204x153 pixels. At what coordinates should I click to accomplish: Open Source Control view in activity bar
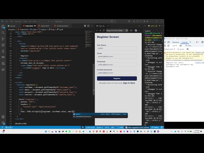pyautogui.click(x=3, y=39)
